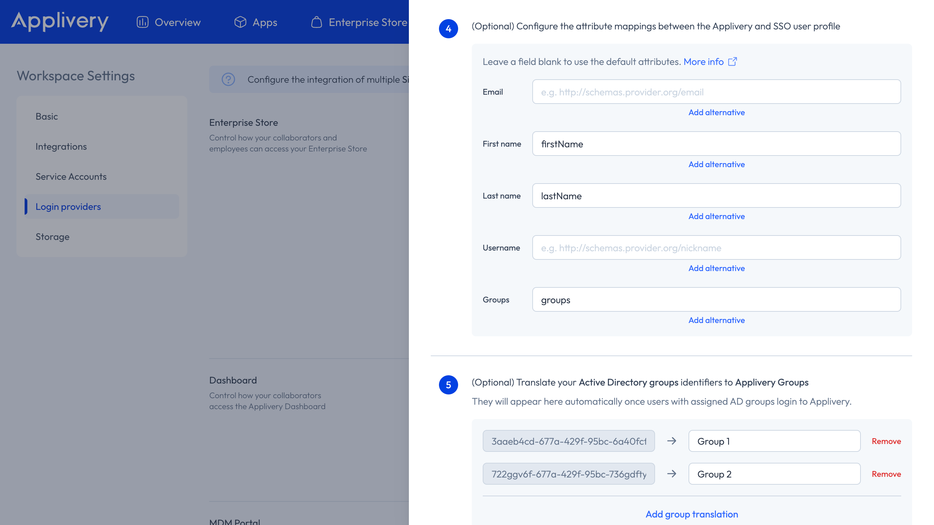Open the Integrations settings section
This screenshot has height=525, width=934.
(61, 147)
